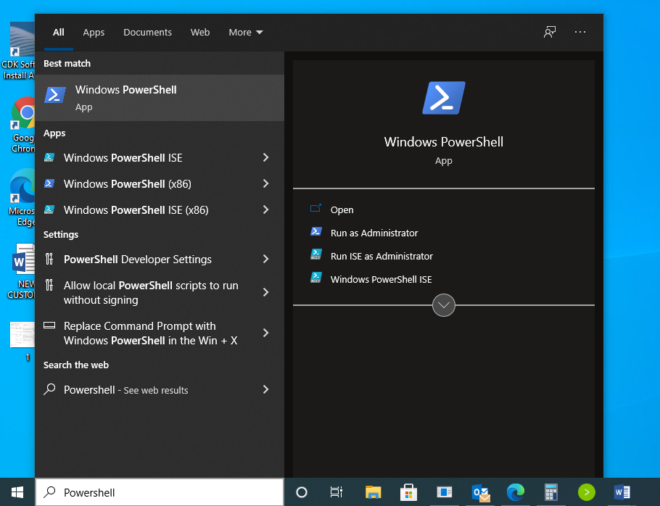Switch to the Documents search tab
This screenshot has width=660, height=506.
click(147, 33)
